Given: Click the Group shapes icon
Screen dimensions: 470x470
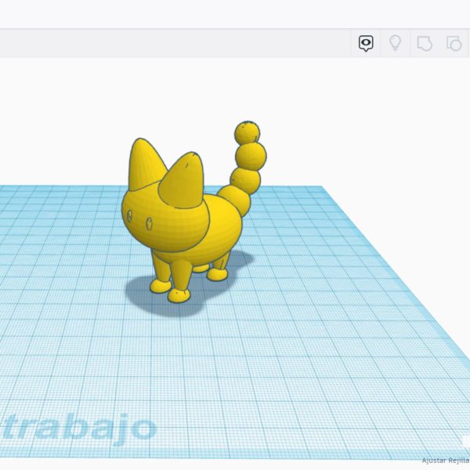Looking at the screenshot, I should [x=425, y=43].
